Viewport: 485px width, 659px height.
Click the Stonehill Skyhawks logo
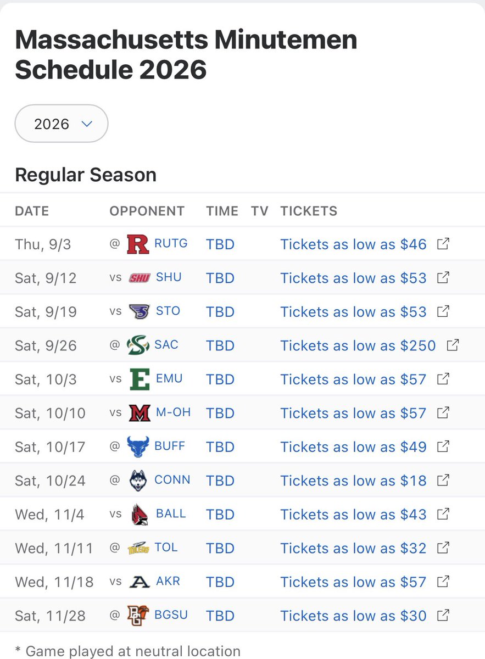click(x=139, y=311)
